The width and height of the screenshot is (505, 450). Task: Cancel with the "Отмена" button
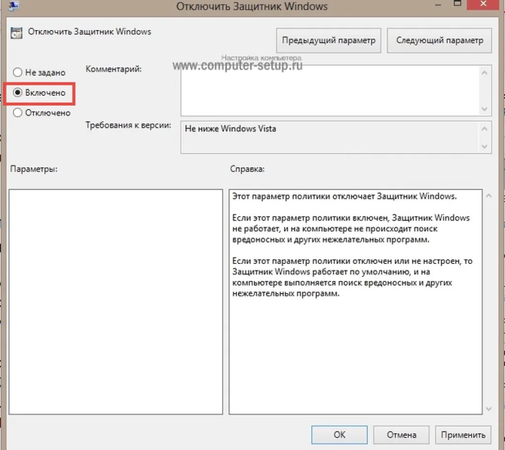coord(401,435)
